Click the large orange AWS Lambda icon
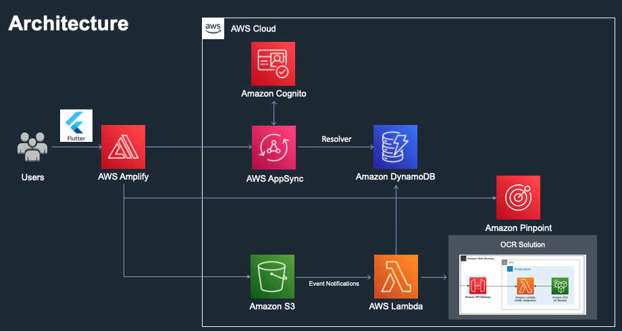The height and width of the screenshot is (331, 622). (x=396, y=276)
